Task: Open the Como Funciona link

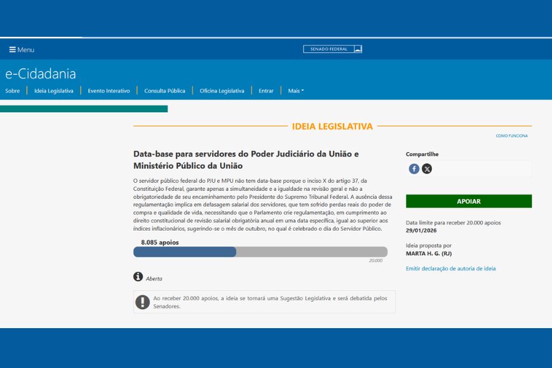Action: click(512, 136)
